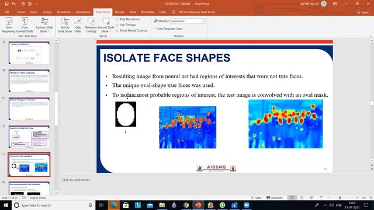Image resolution: width=374 pixels, height=210 pixels.
Task: Switch to the Design tab
Action: tap(47, 12)
